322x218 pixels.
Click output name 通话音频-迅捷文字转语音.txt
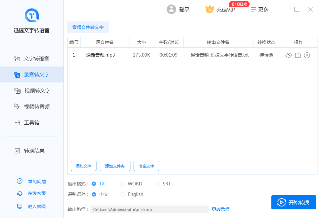pos(219,55)
